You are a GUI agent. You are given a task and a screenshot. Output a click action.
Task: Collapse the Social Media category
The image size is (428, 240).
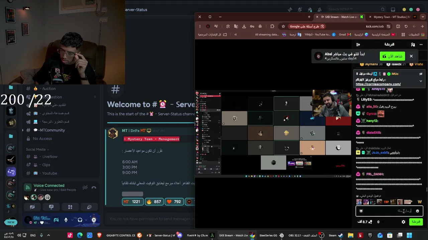tap(37, 149)
